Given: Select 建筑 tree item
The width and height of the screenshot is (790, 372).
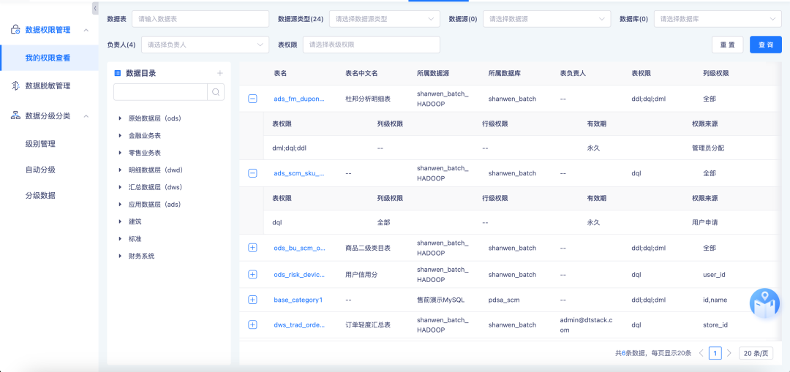Looking at the screenshot, I should tap(135, 221).
